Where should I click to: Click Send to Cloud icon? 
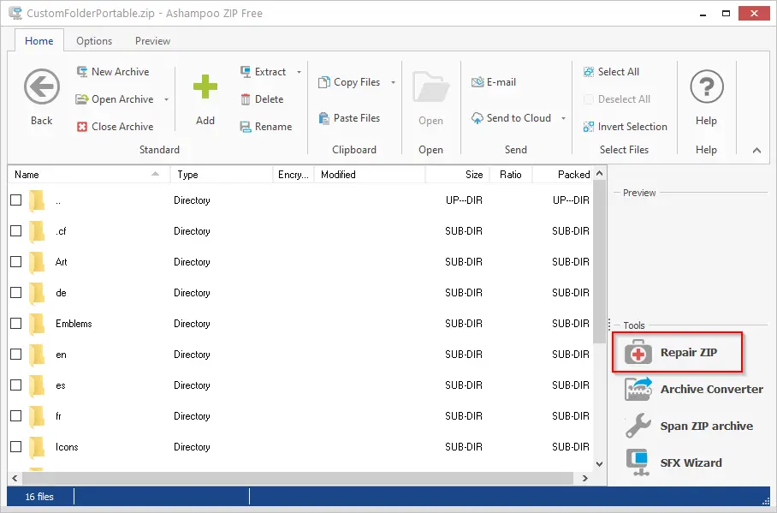(477, 118)
